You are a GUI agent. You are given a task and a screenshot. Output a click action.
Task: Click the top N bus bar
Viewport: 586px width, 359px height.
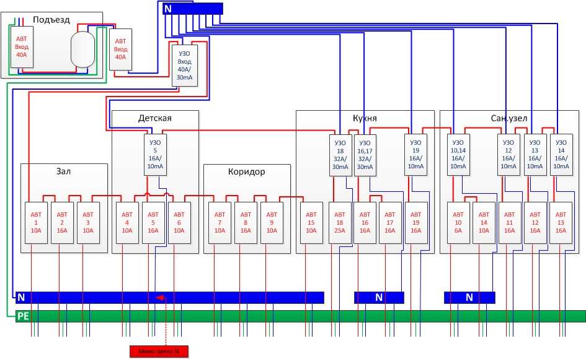click(193, 9)
